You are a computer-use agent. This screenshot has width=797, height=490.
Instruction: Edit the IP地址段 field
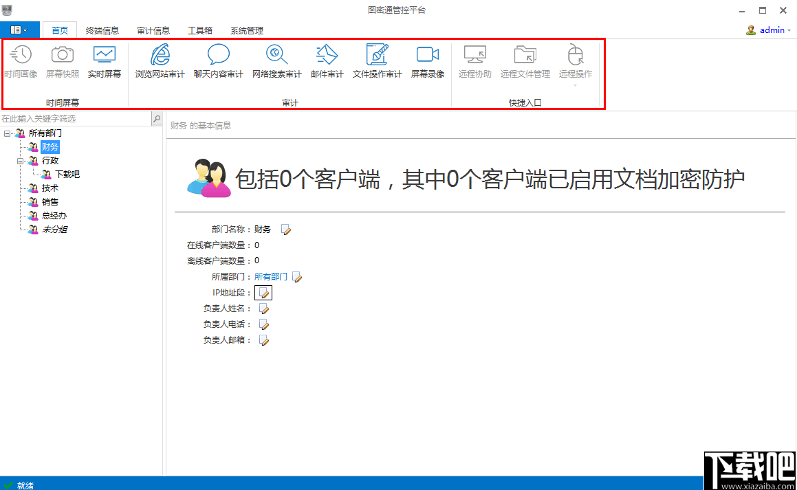pos(263,292)
